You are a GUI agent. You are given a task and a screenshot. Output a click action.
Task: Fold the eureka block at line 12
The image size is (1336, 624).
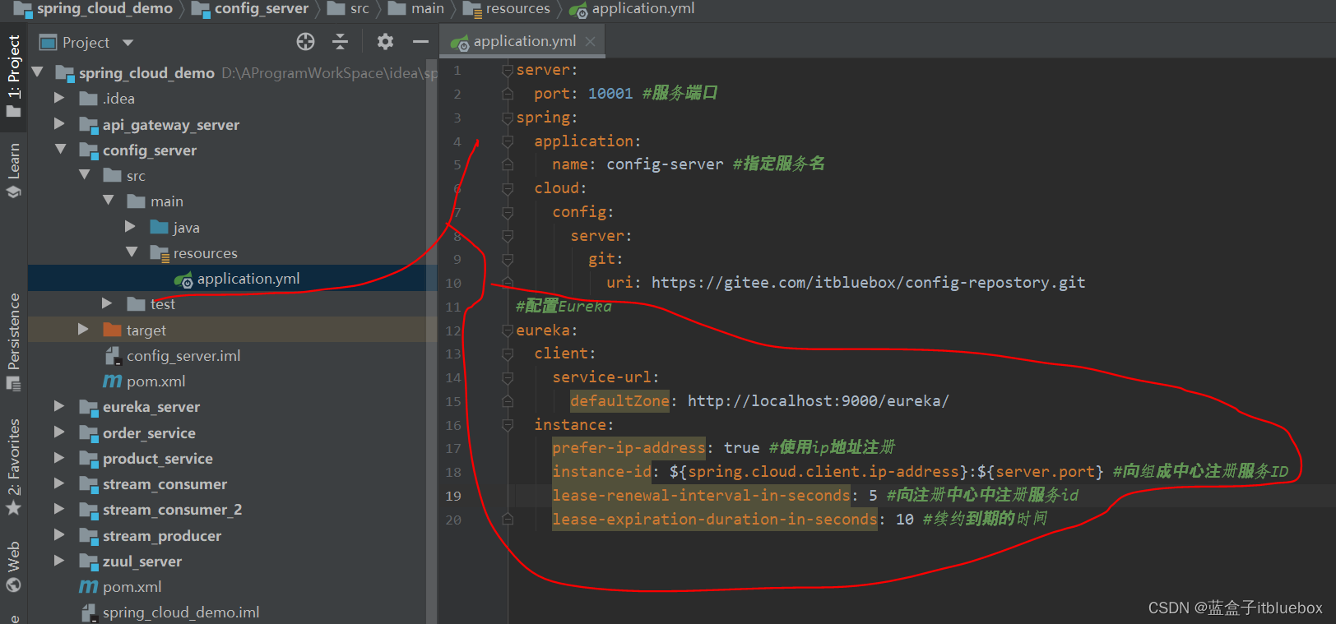(x=508, y=330)
